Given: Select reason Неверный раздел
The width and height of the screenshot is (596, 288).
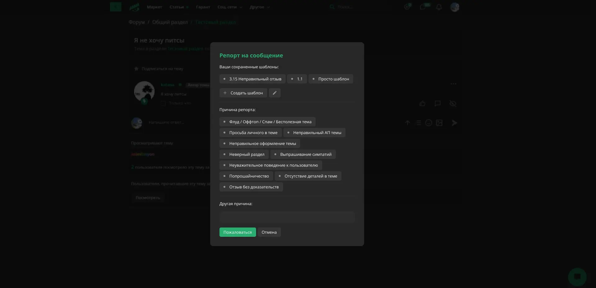Looking at the screenshot, I should coord(244,154).
